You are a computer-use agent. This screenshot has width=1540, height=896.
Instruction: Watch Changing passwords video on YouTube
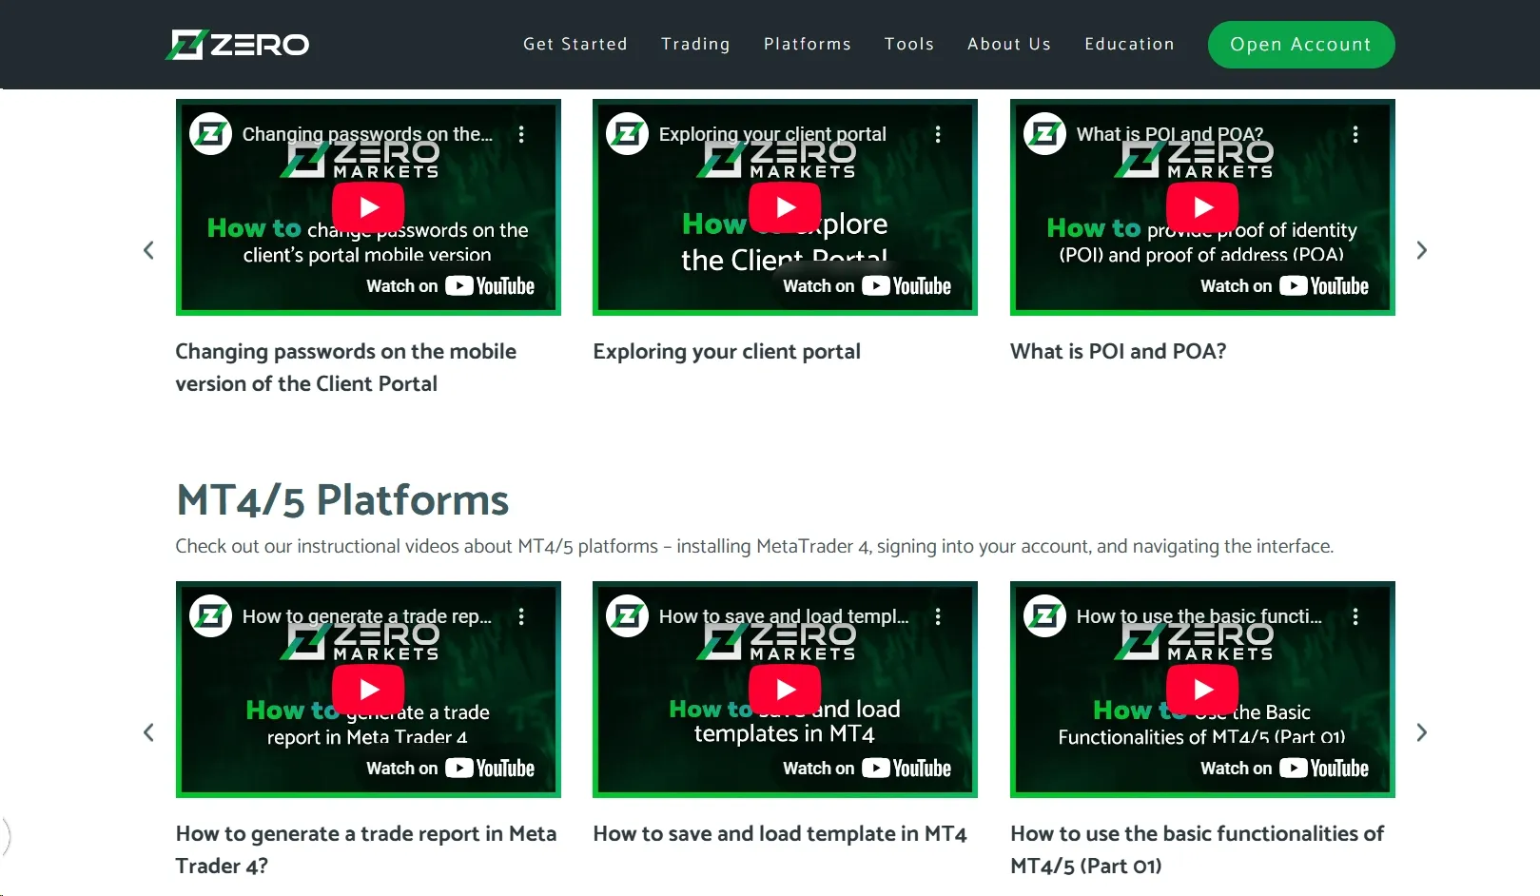click(x=450, y=286)
